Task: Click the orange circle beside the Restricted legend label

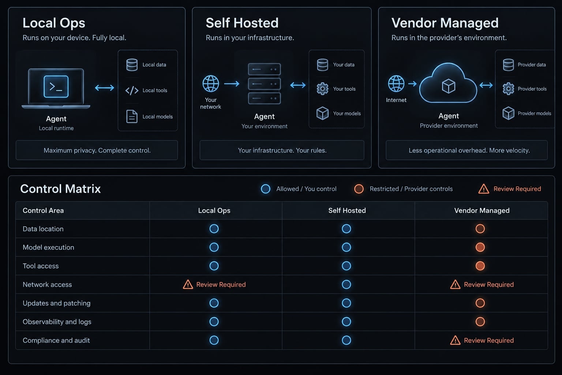Action: point(359,189)
